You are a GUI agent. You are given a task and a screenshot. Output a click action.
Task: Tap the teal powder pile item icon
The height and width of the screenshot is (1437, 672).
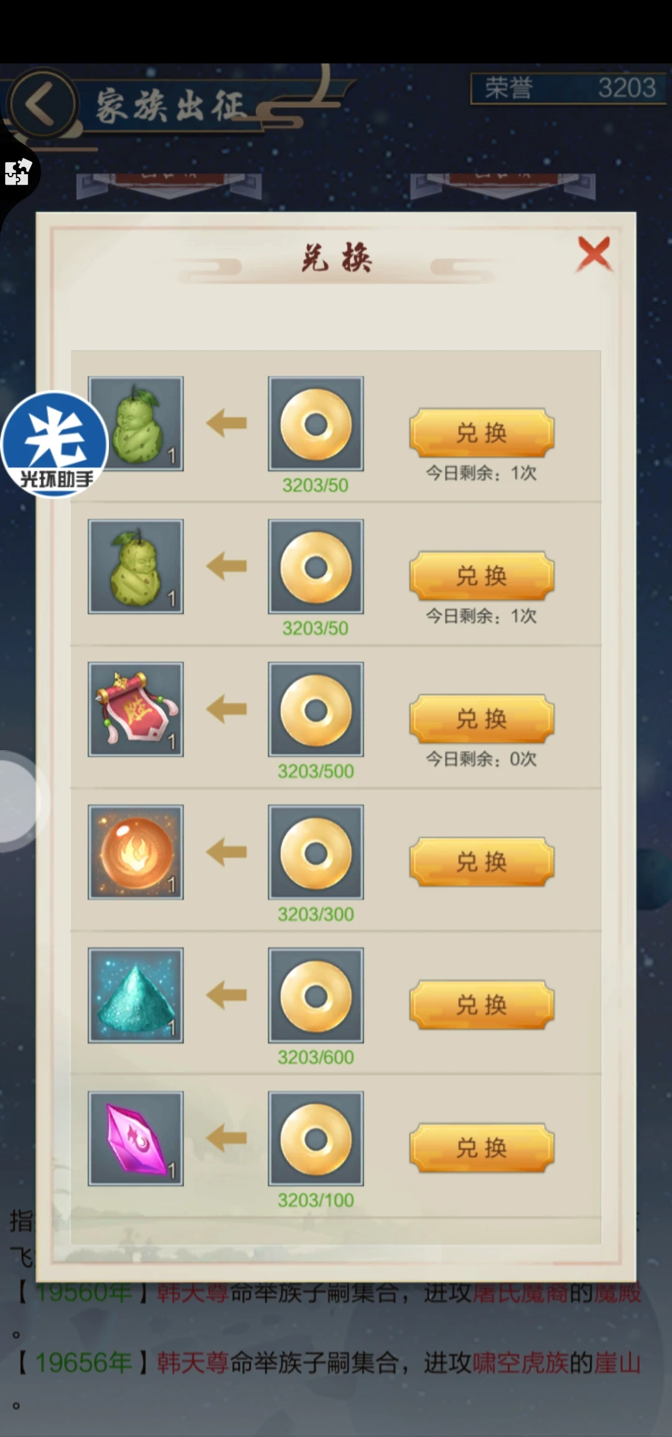pyautogui.click(x=136, y=995)
